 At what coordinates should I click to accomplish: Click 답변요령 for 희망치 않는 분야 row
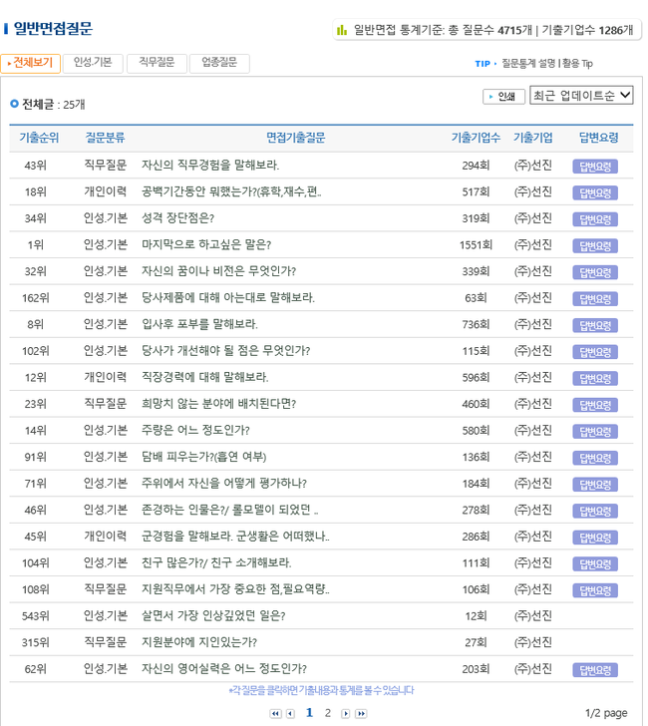(595, 405)
